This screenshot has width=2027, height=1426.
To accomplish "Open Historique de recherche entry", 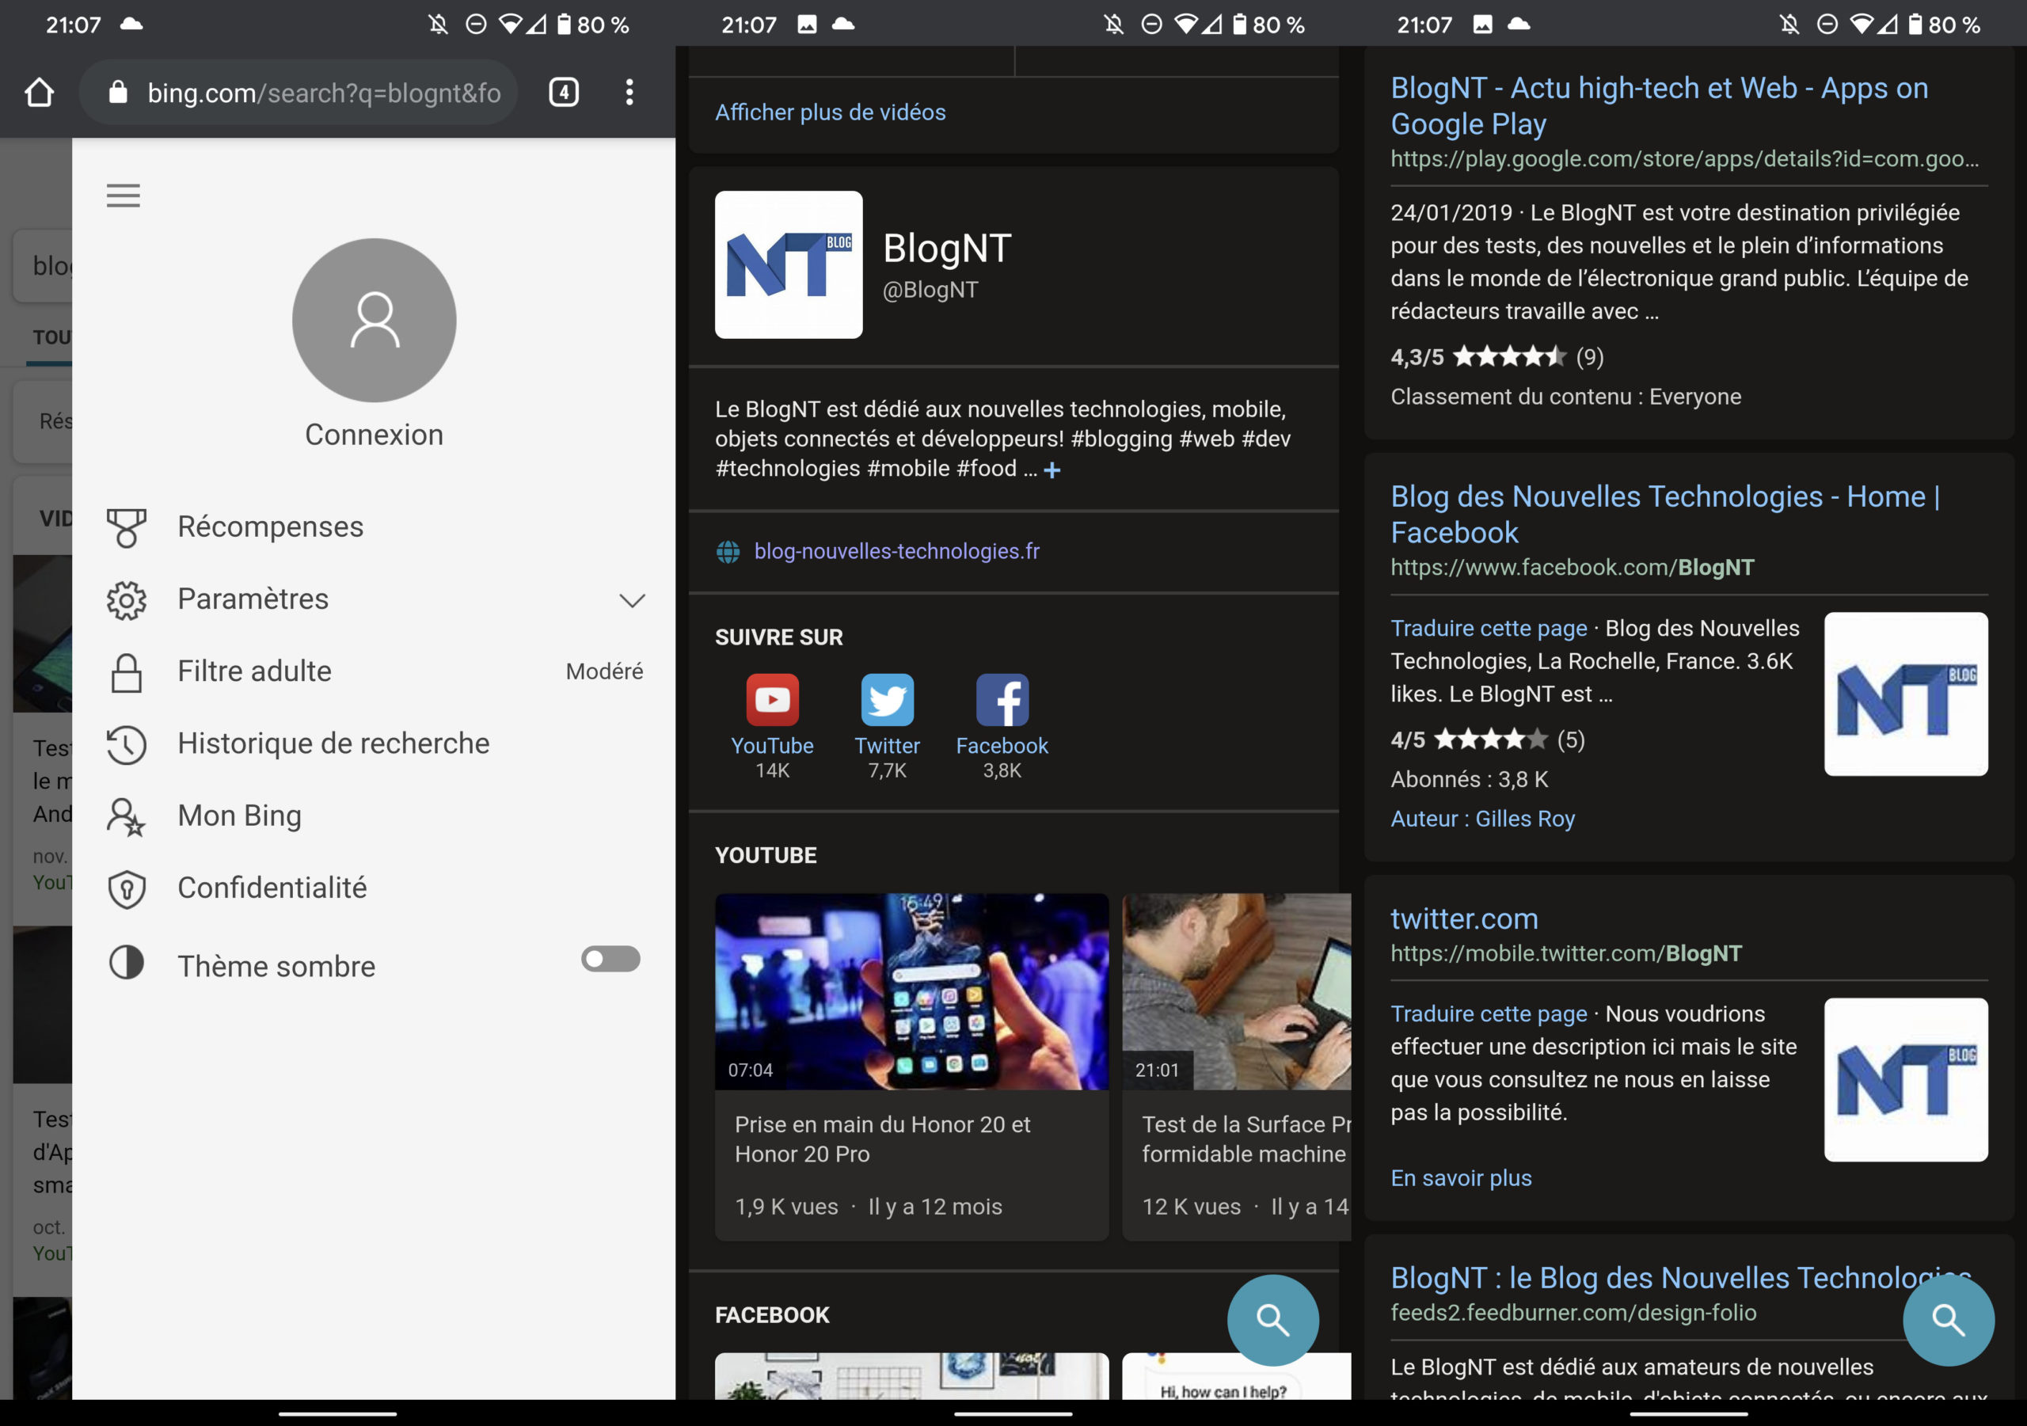I will click(x=333, y=743).
